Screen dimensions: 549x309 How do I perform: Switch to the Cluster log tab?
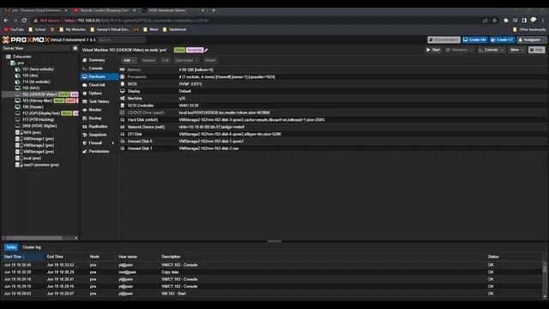[x=32, y=247]
